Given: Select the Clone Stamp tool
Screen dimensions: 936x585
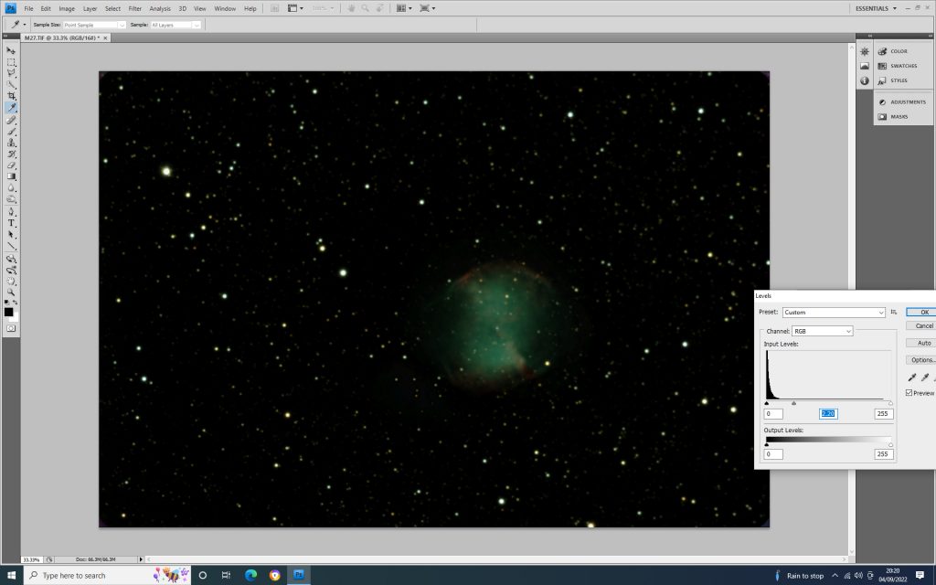Looking at the screenshot, I should coord(11,143).
